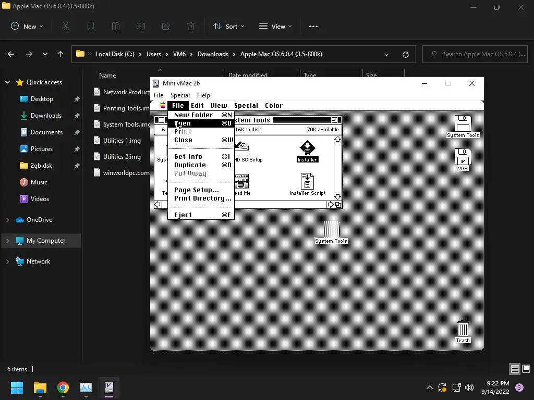Screen dimensions: 534x400
Task: Open the Mini vMac Special menu
Action: pos(180,95)
